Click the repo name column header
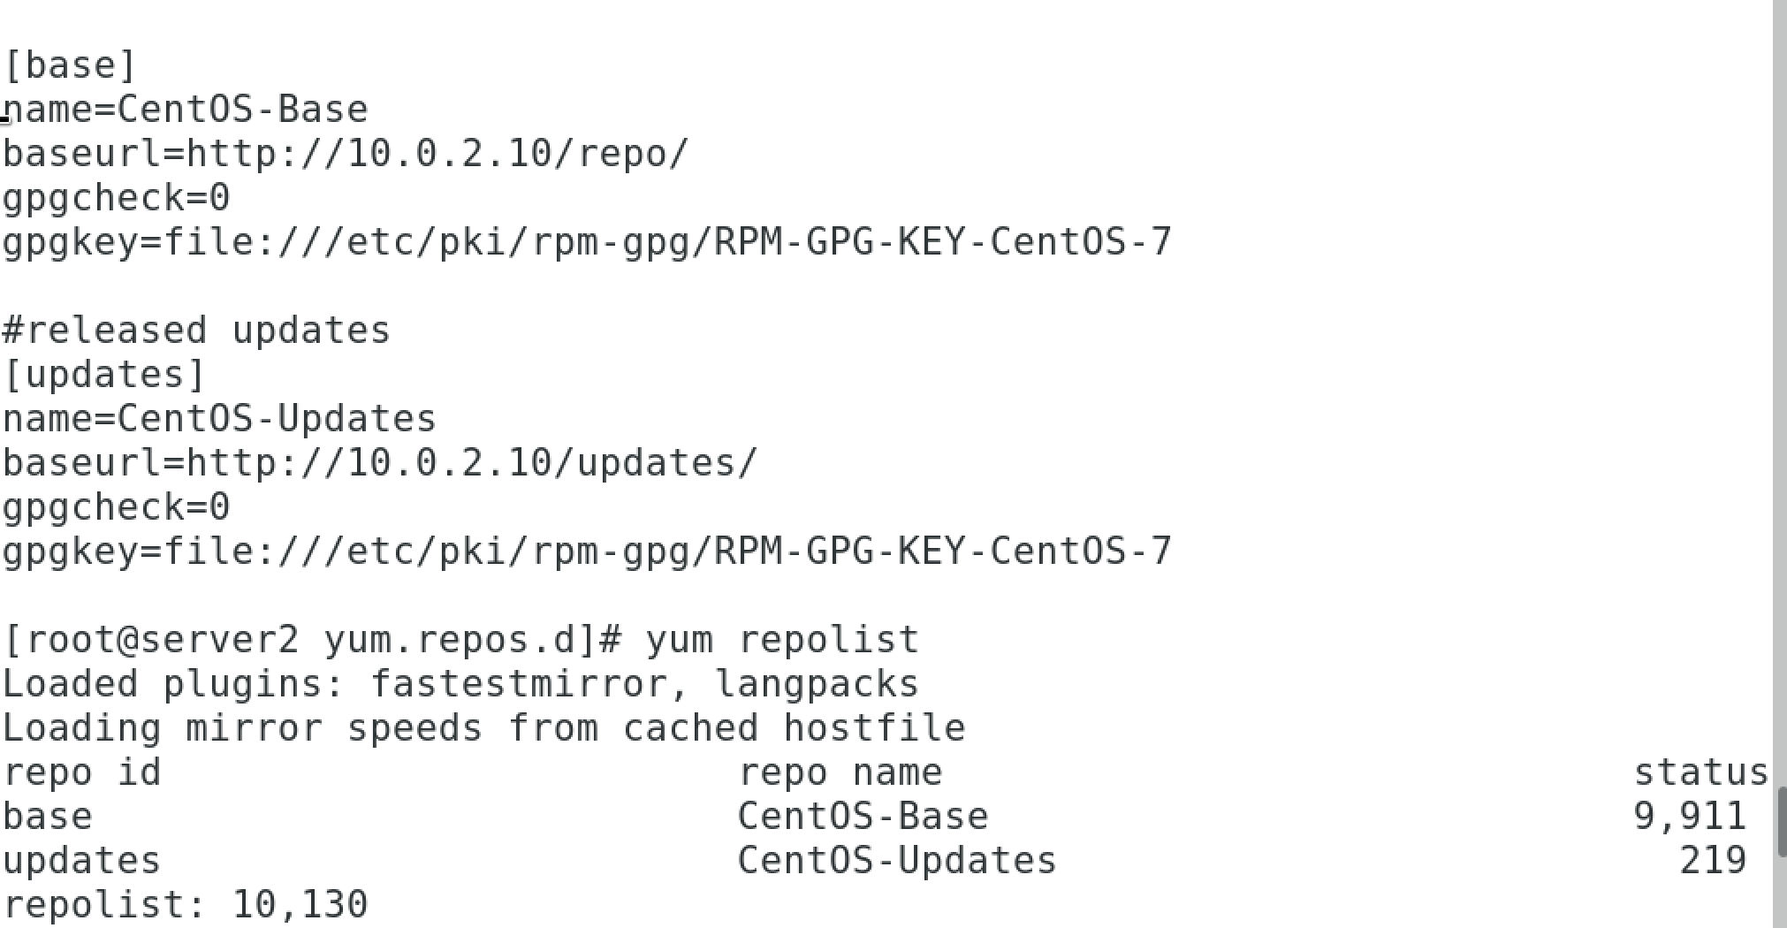 pyautogui.click(x=840, y=773)
